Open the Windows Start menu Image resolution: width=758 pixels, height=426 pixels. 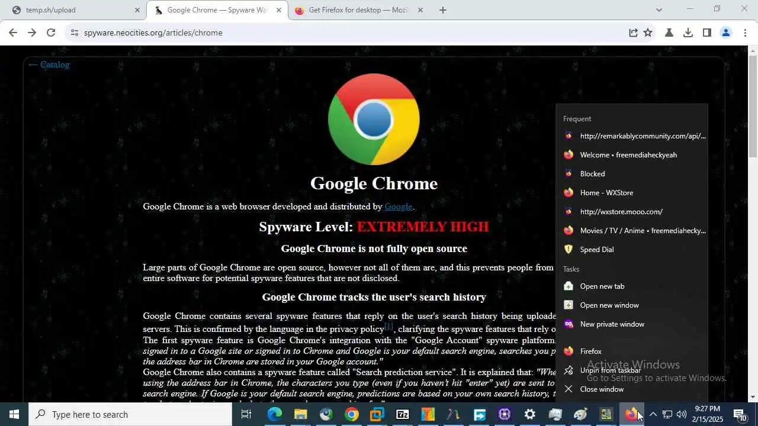click(x=14, y=414)
